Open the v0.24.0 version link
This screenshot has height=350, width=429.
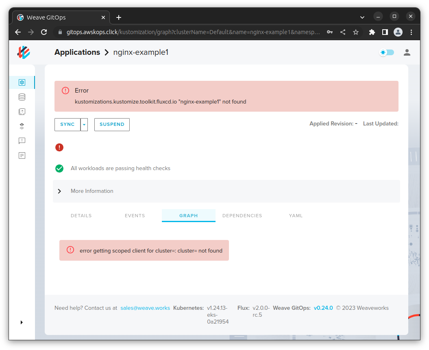[323, 308]
